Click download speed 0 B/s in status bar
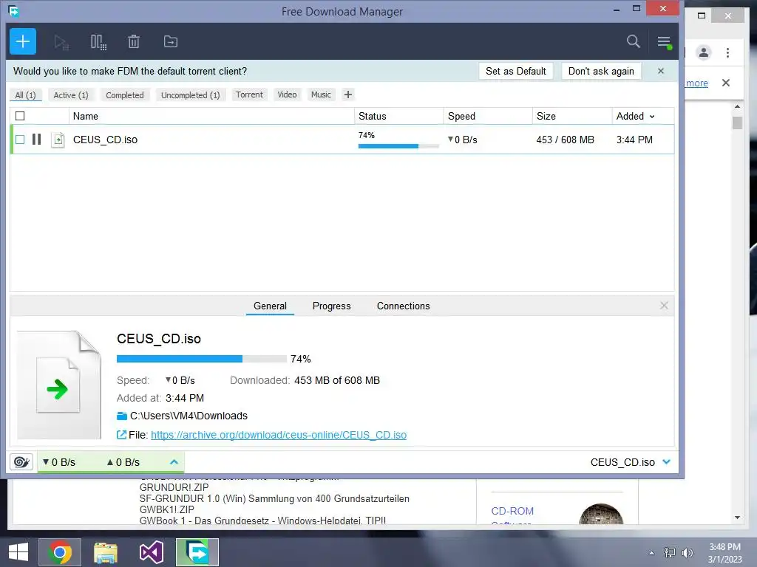 (59, 462)
